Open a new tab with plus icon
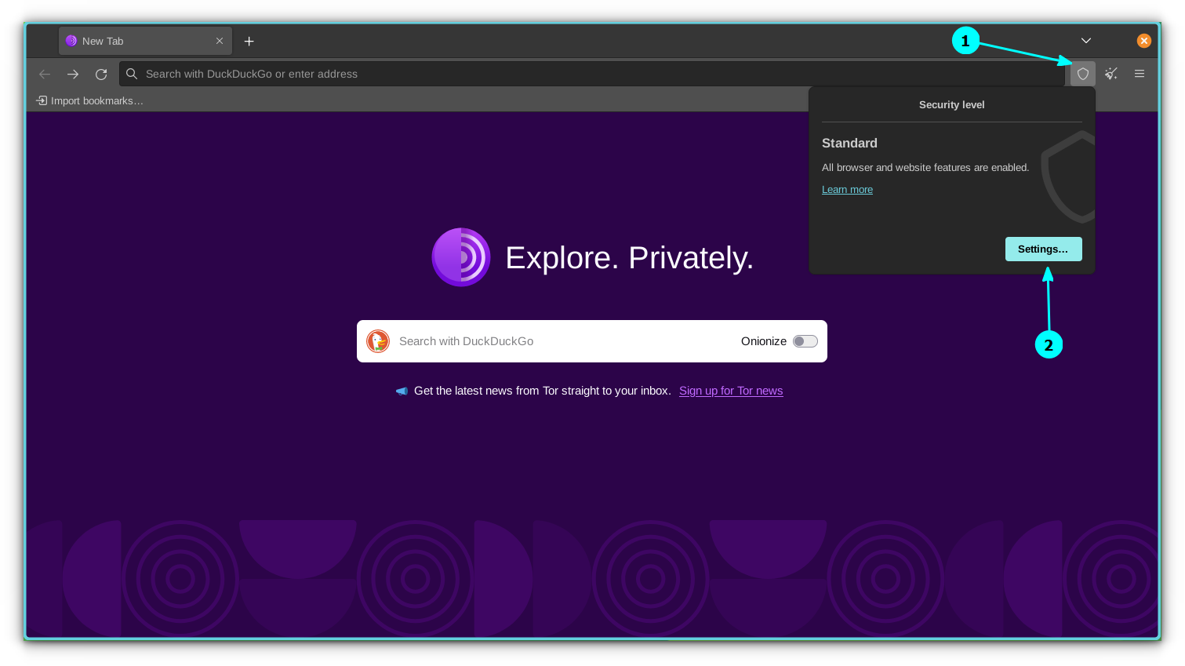The image size is (1185, 666). [x=249, y=41]
